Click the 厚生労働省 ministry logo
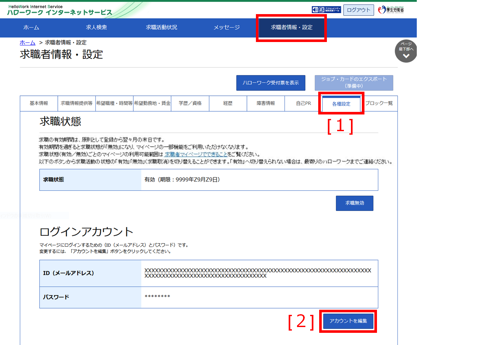Viewport: 490px width, 345px height. click(x=391, y=10)
